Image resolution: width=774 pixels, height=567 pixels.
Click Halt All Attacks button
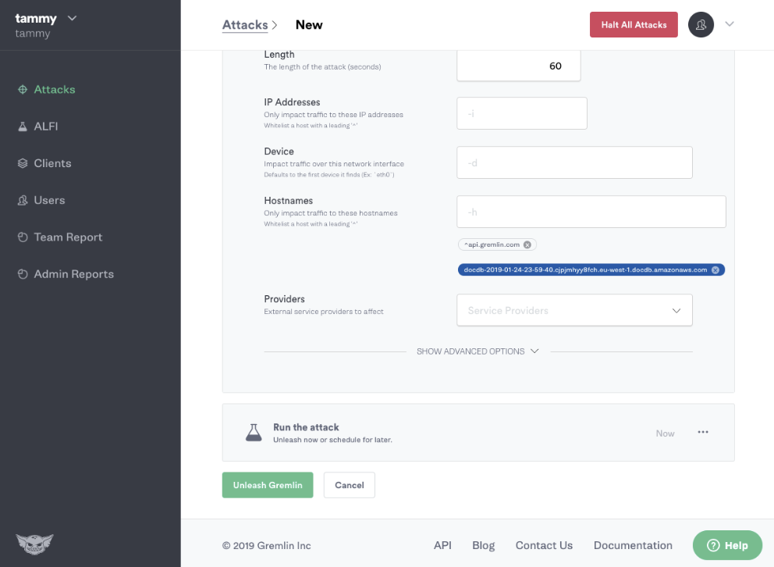point(634,25)
